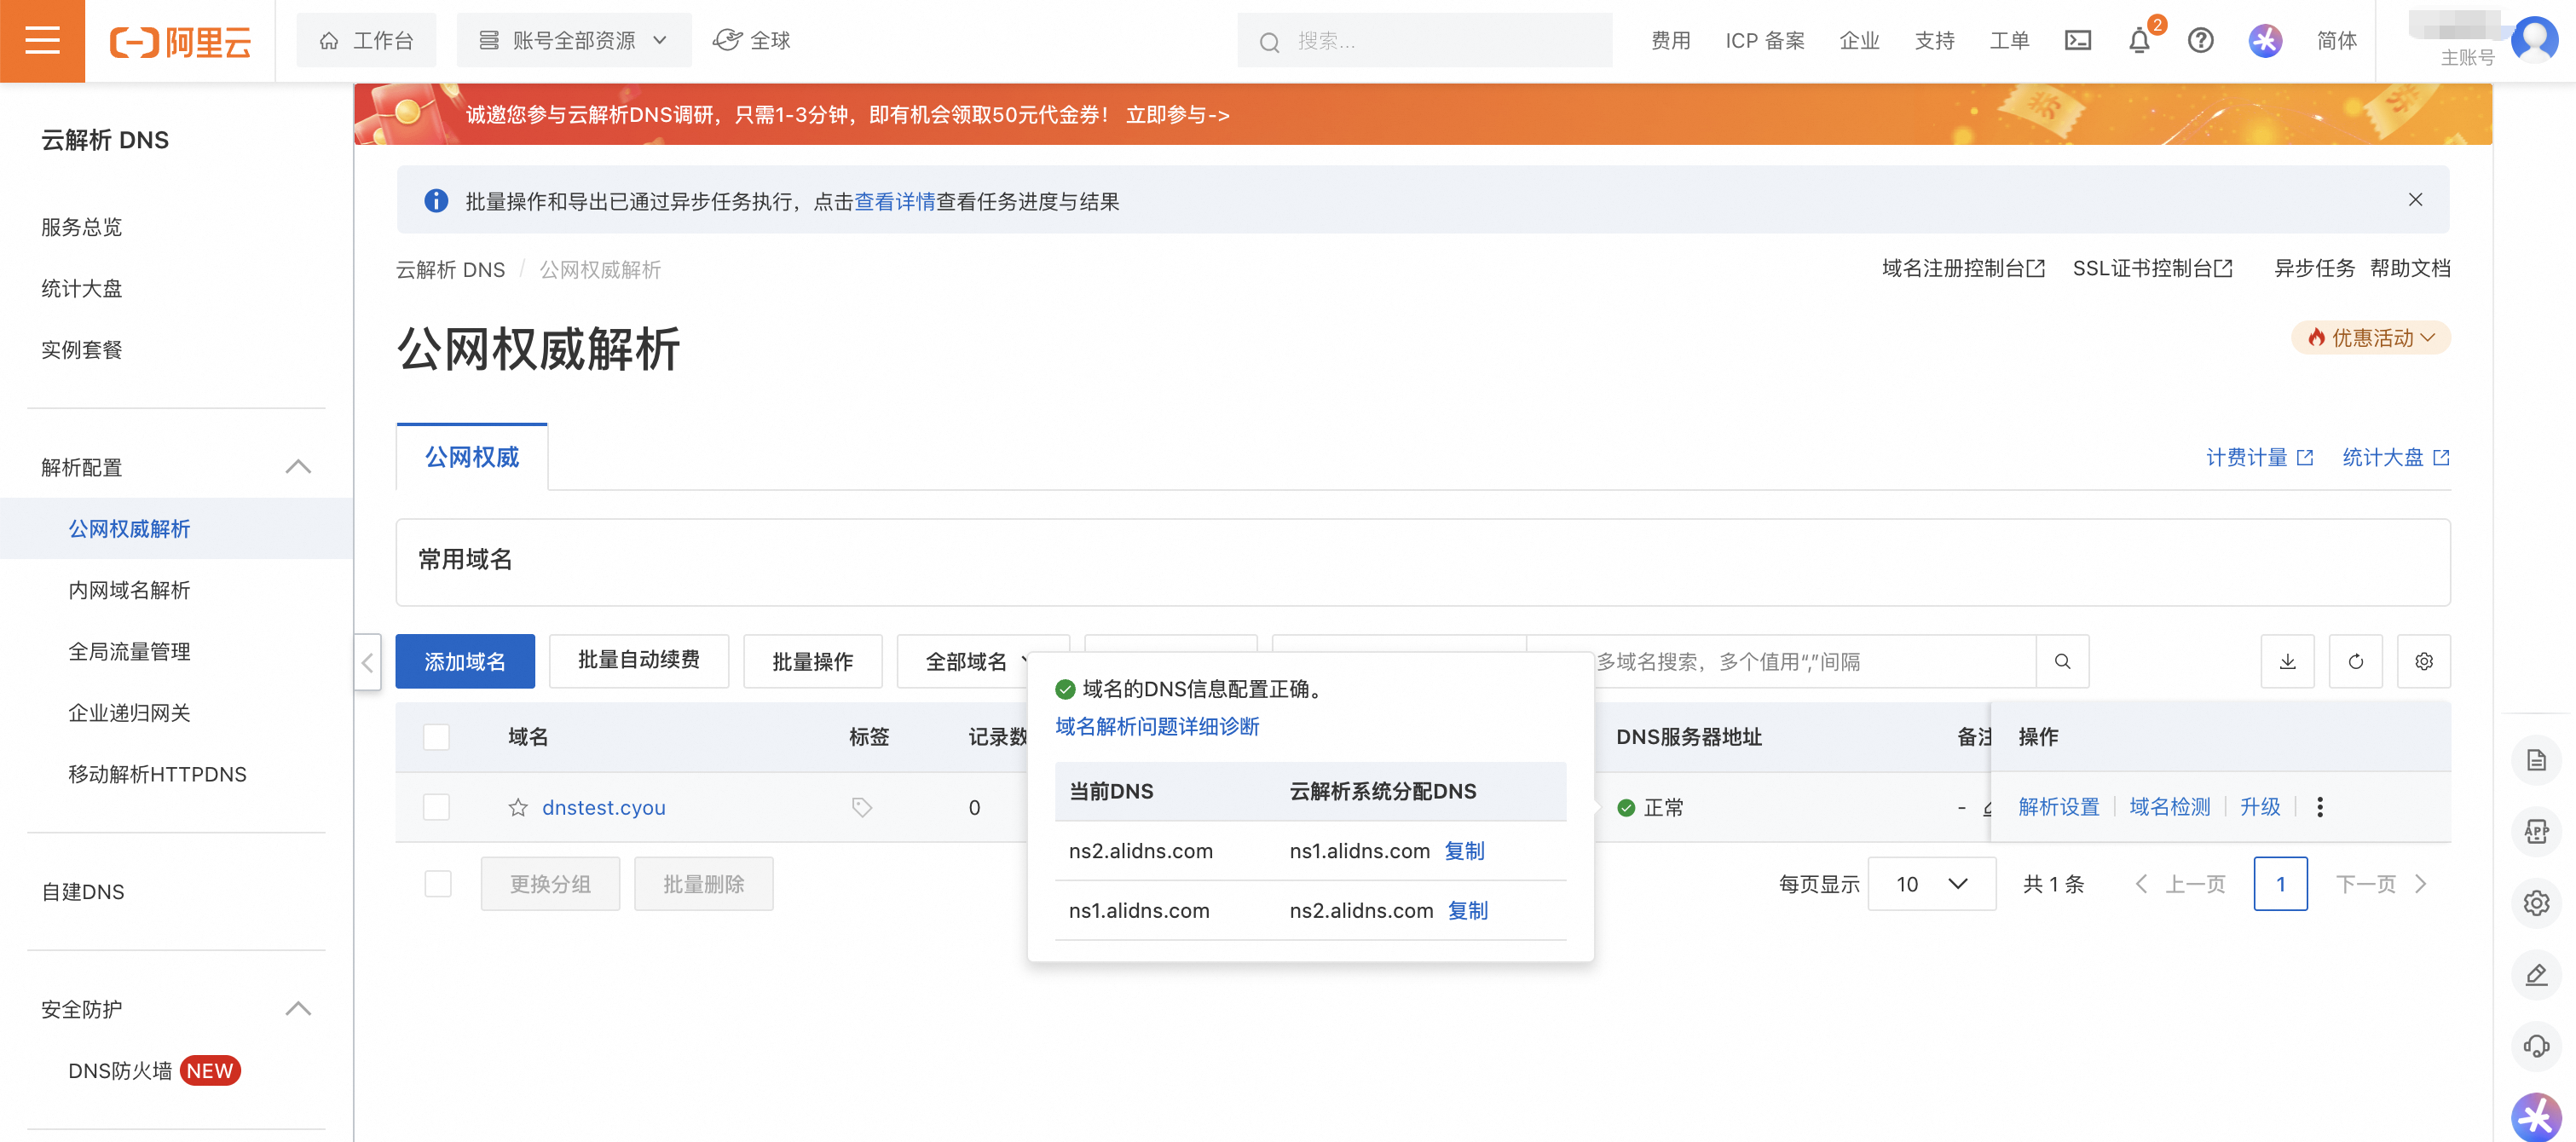Open 内网域名解析 in the sidebar
This screenshot has width=2576, height=1142.
click(129, 590)
